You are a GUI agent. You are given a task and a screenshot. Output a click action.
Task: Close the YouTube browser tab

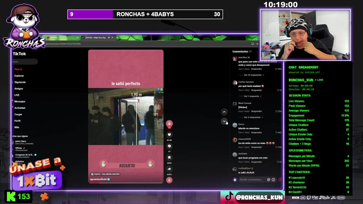pyautogui.click(x=77, y=37)
